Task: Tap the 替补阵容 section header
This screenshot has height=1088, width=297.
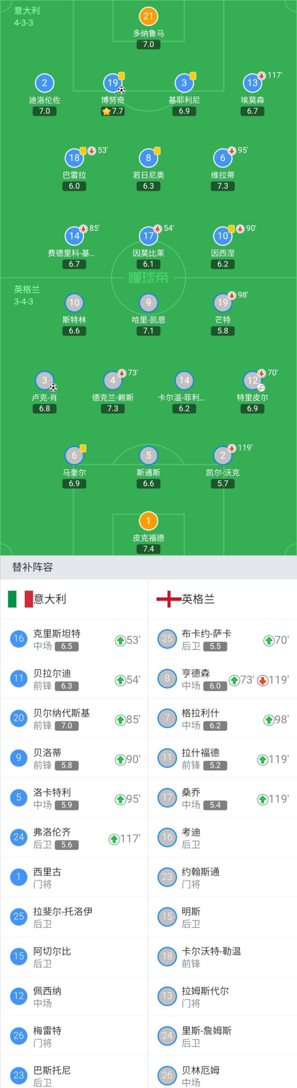Action: [33, 567]
